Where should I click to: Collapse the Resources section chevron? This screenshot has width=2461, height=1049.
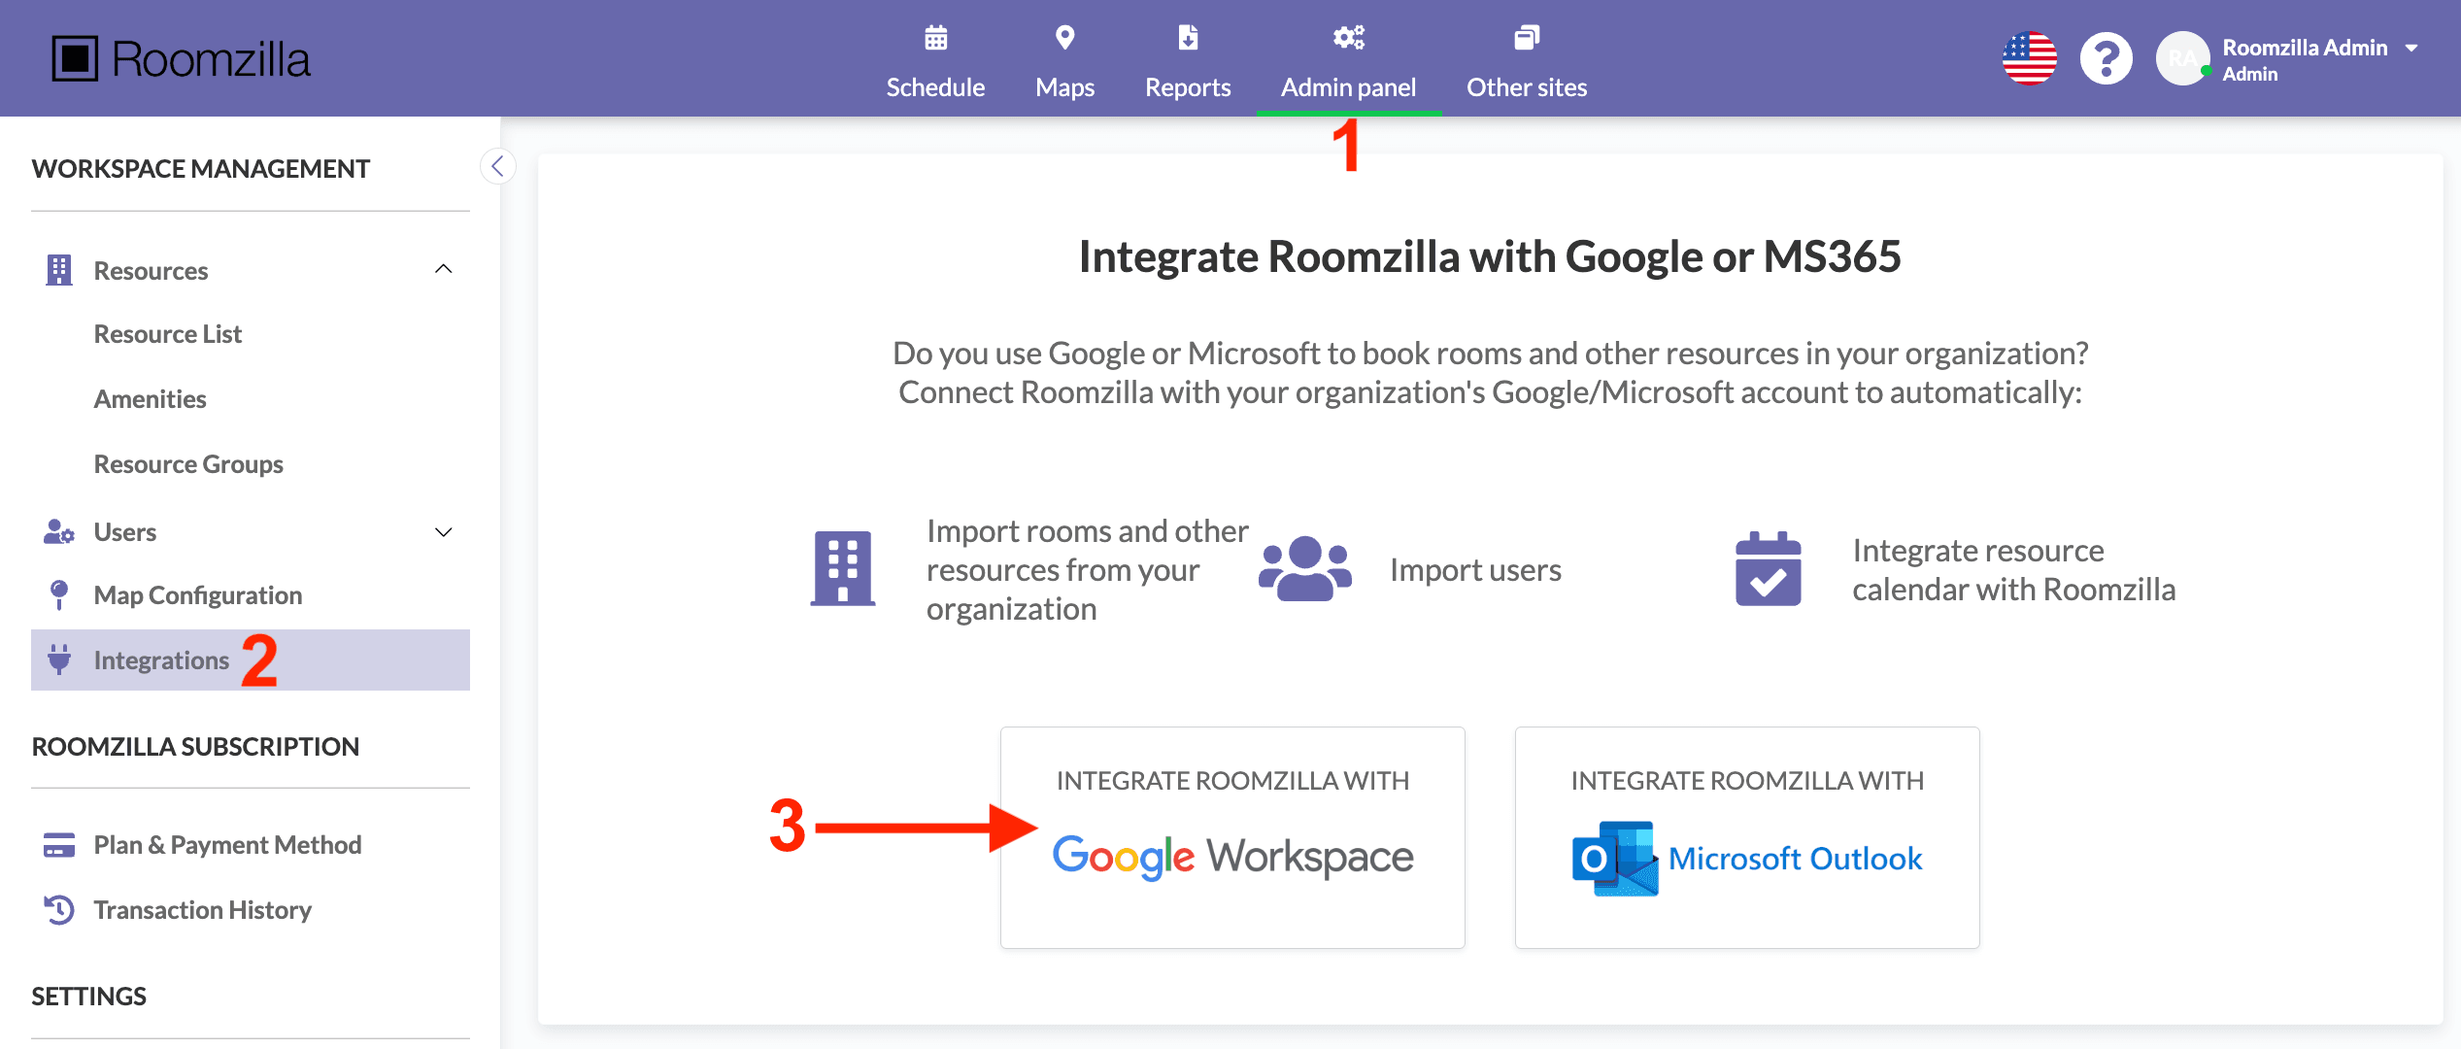444,270
